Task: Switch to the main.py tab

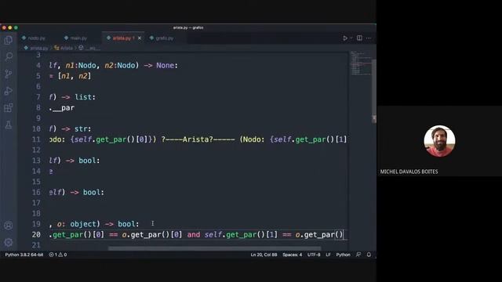Action: pyautogui.click(x=75, y=38)
